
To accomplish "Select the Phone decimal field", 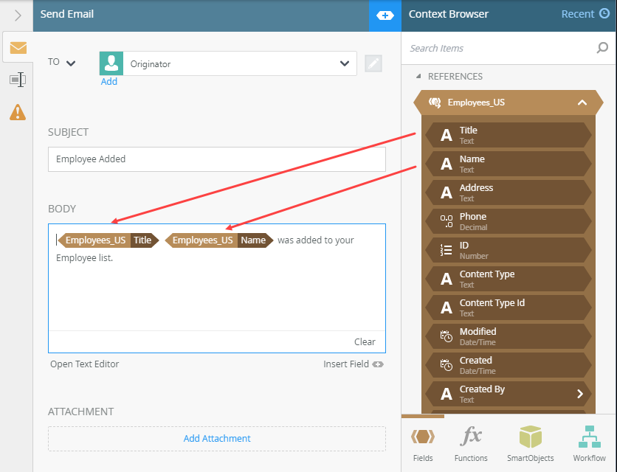I will [x=509, y=221].
